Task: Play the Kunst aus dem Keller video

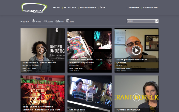Action: coord(89,50)
